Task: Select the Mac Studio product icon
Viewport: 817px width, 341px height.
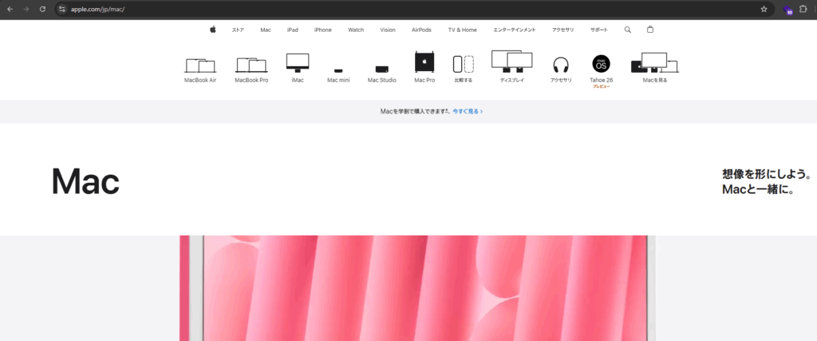Action: pyautogui.click(x=382, y=69)
